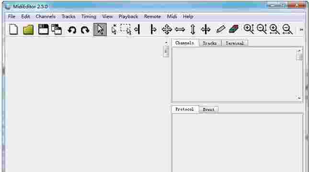Switch to the Event tab
Screen dimensions: 309x172
click(208, 109)
